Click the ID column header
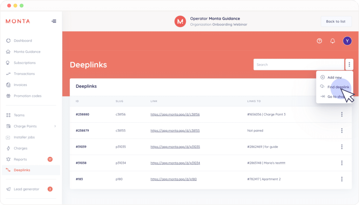The image size is (359, 205). pos(77,101)
